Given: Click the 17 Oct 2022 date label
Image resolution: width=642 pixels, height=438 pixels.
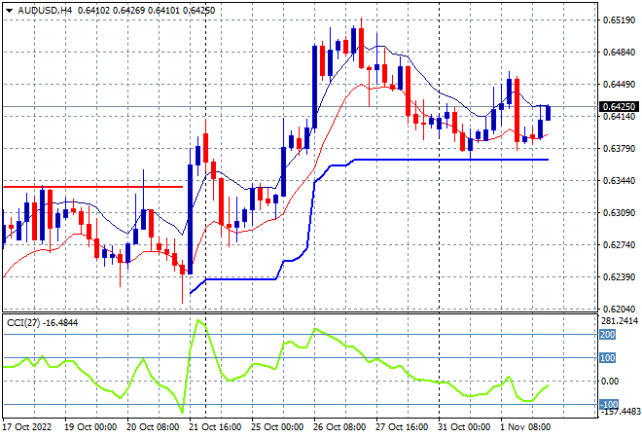Looking at the screenshot, I should coord(27,427).
